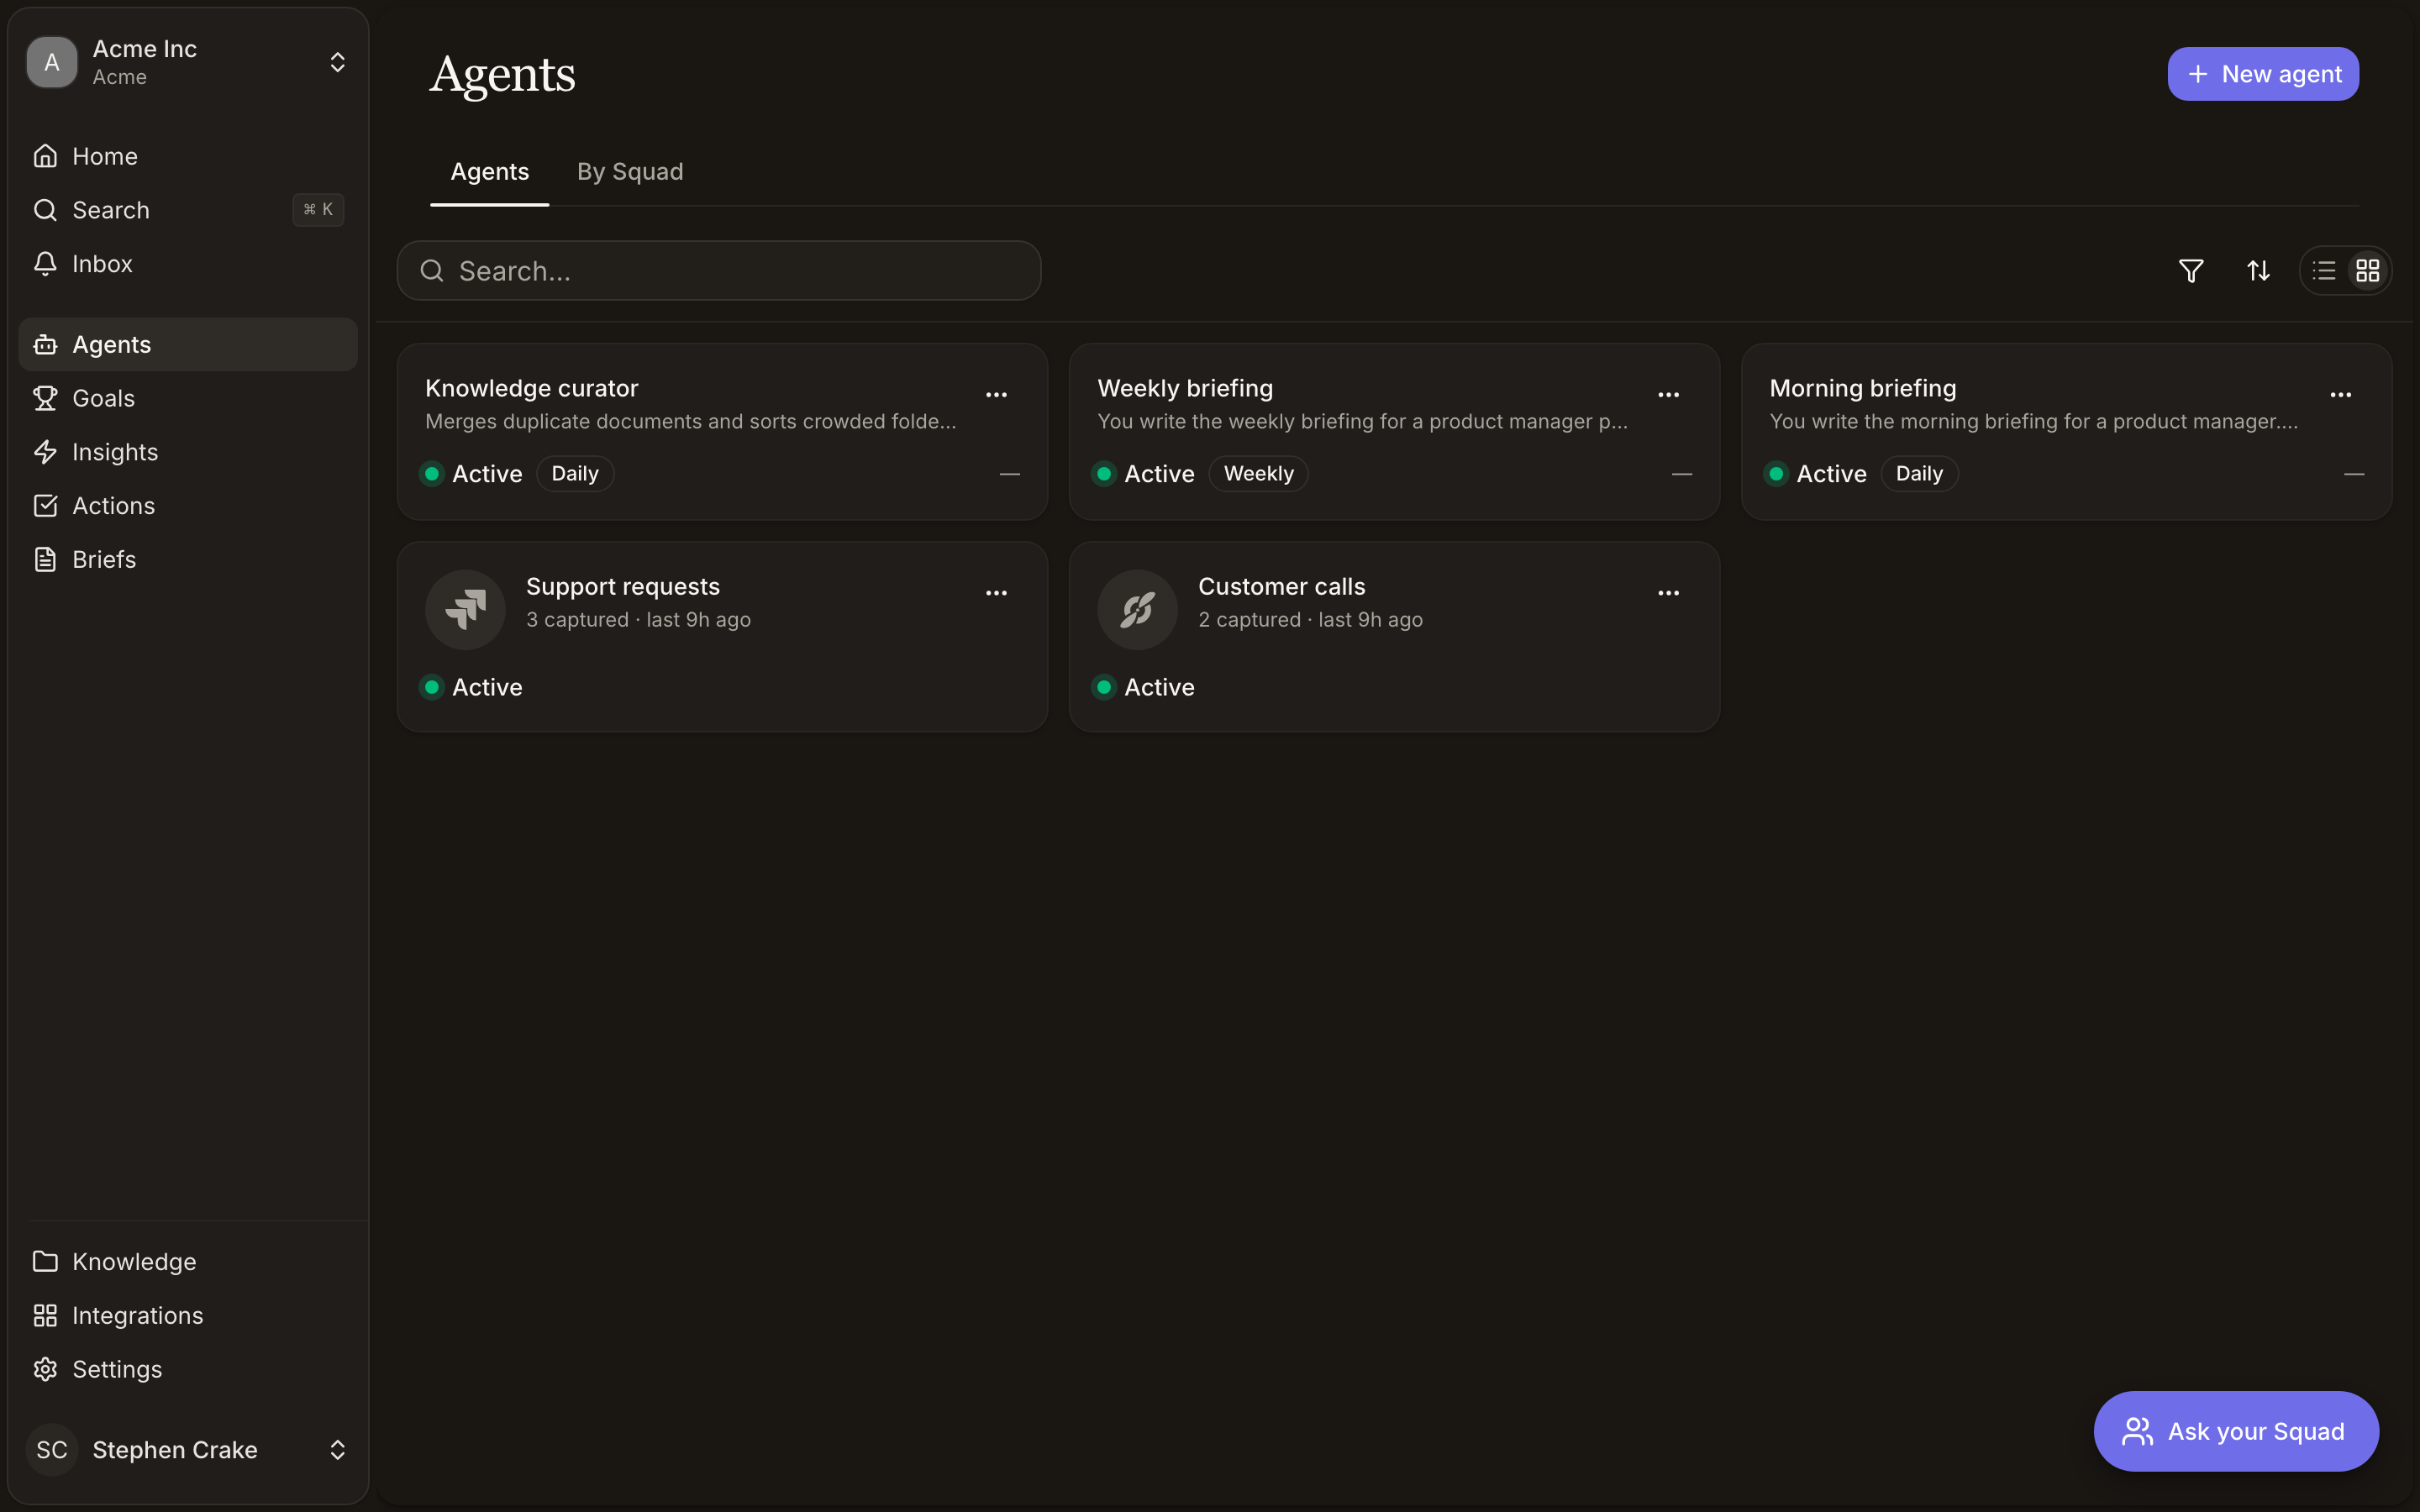Click the ⌘K shortcut badge
2420x1512 pixels.
318,210
